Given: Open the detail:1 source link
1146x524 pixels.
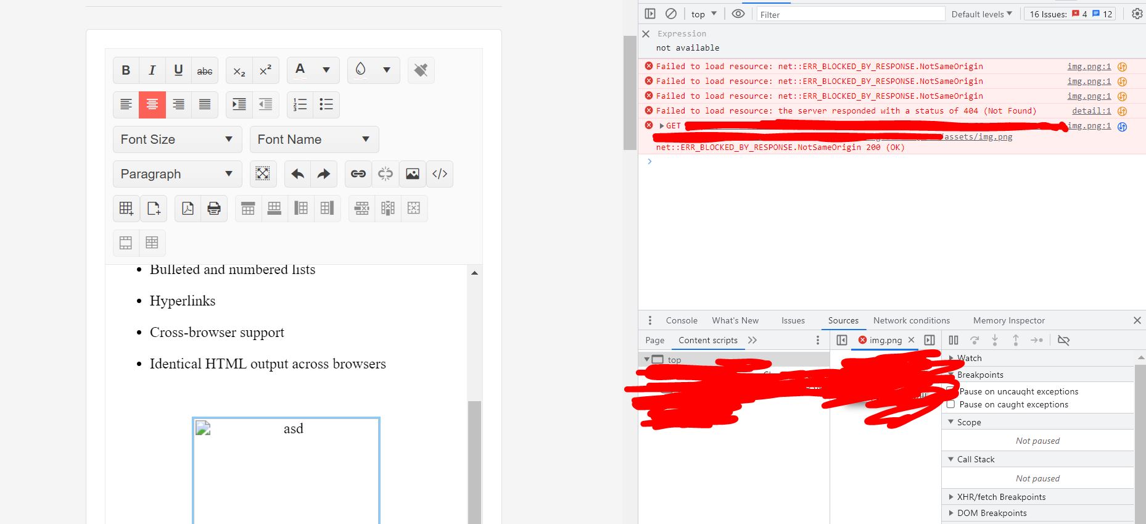Looking at the screenshot, I should tap(1090, 111).
